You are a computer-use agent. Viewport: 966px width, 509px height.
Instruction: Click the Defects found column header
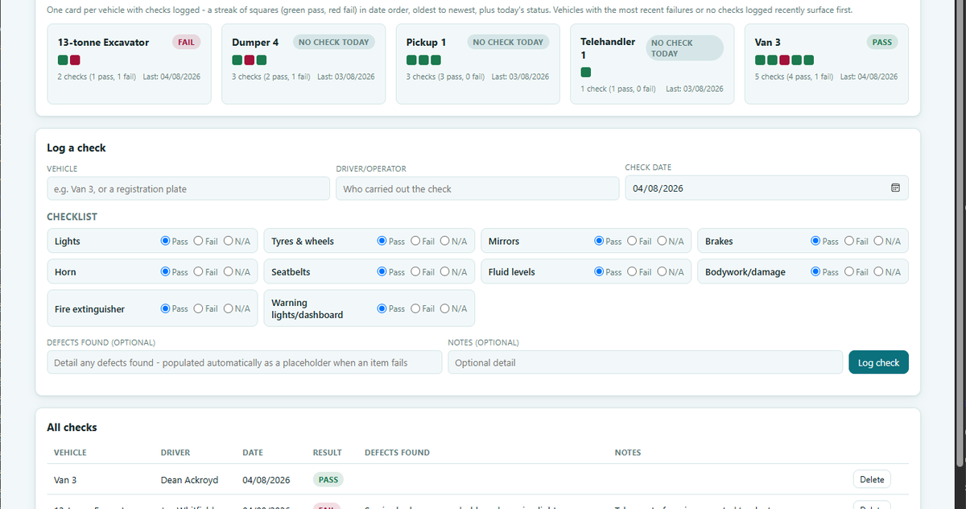point(397,453)
